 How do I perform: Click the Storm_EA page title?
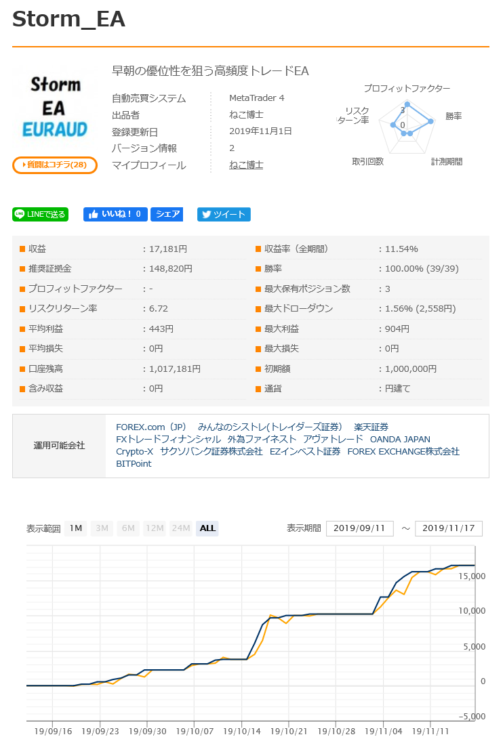click(69, 20)
